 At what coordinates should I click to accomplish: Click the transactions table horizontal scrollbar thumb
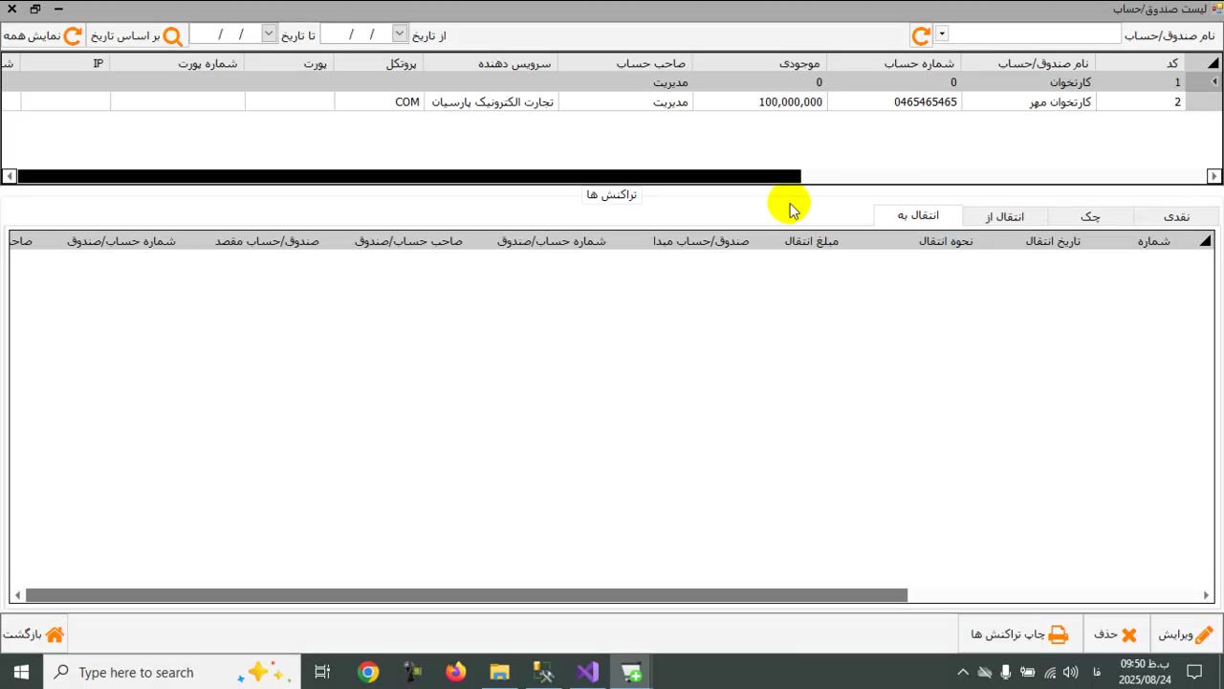pos(467,595)
